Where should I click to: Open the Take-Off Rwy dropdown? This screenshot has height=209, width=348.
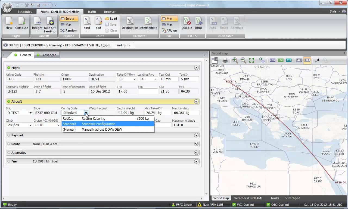134,79
